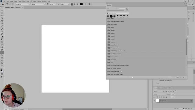Open the Window menu
This screenshot has height=110, width=195.
tap(44, 1)
